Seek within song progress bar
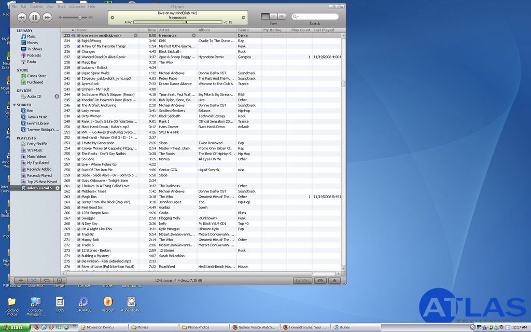The height and width of the screenshot is (332, 531). 177,22
